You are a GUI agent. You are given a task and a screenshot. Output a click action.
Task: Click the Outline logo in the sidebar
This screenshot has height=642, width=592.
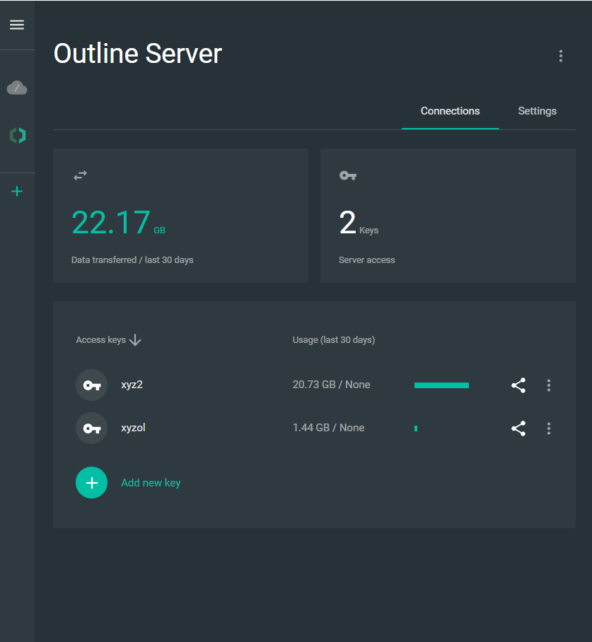click(17, 135)
